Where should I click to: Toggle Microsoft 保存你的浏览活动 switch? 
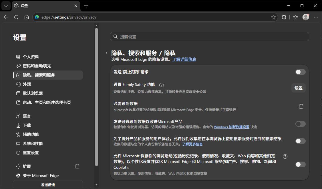301,164
